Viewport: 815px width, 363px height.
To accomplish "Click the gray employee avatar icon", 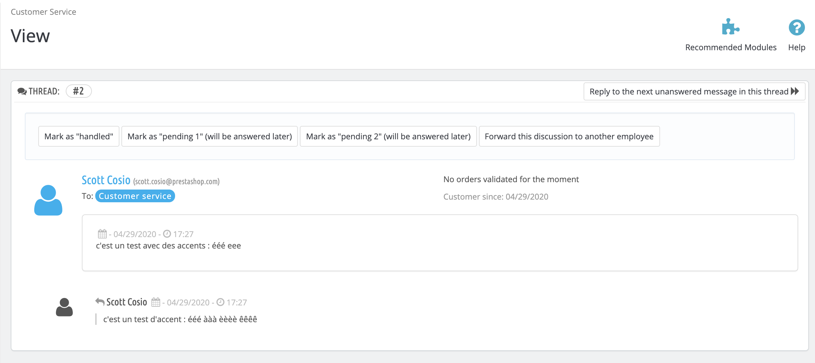I will 64,307.
